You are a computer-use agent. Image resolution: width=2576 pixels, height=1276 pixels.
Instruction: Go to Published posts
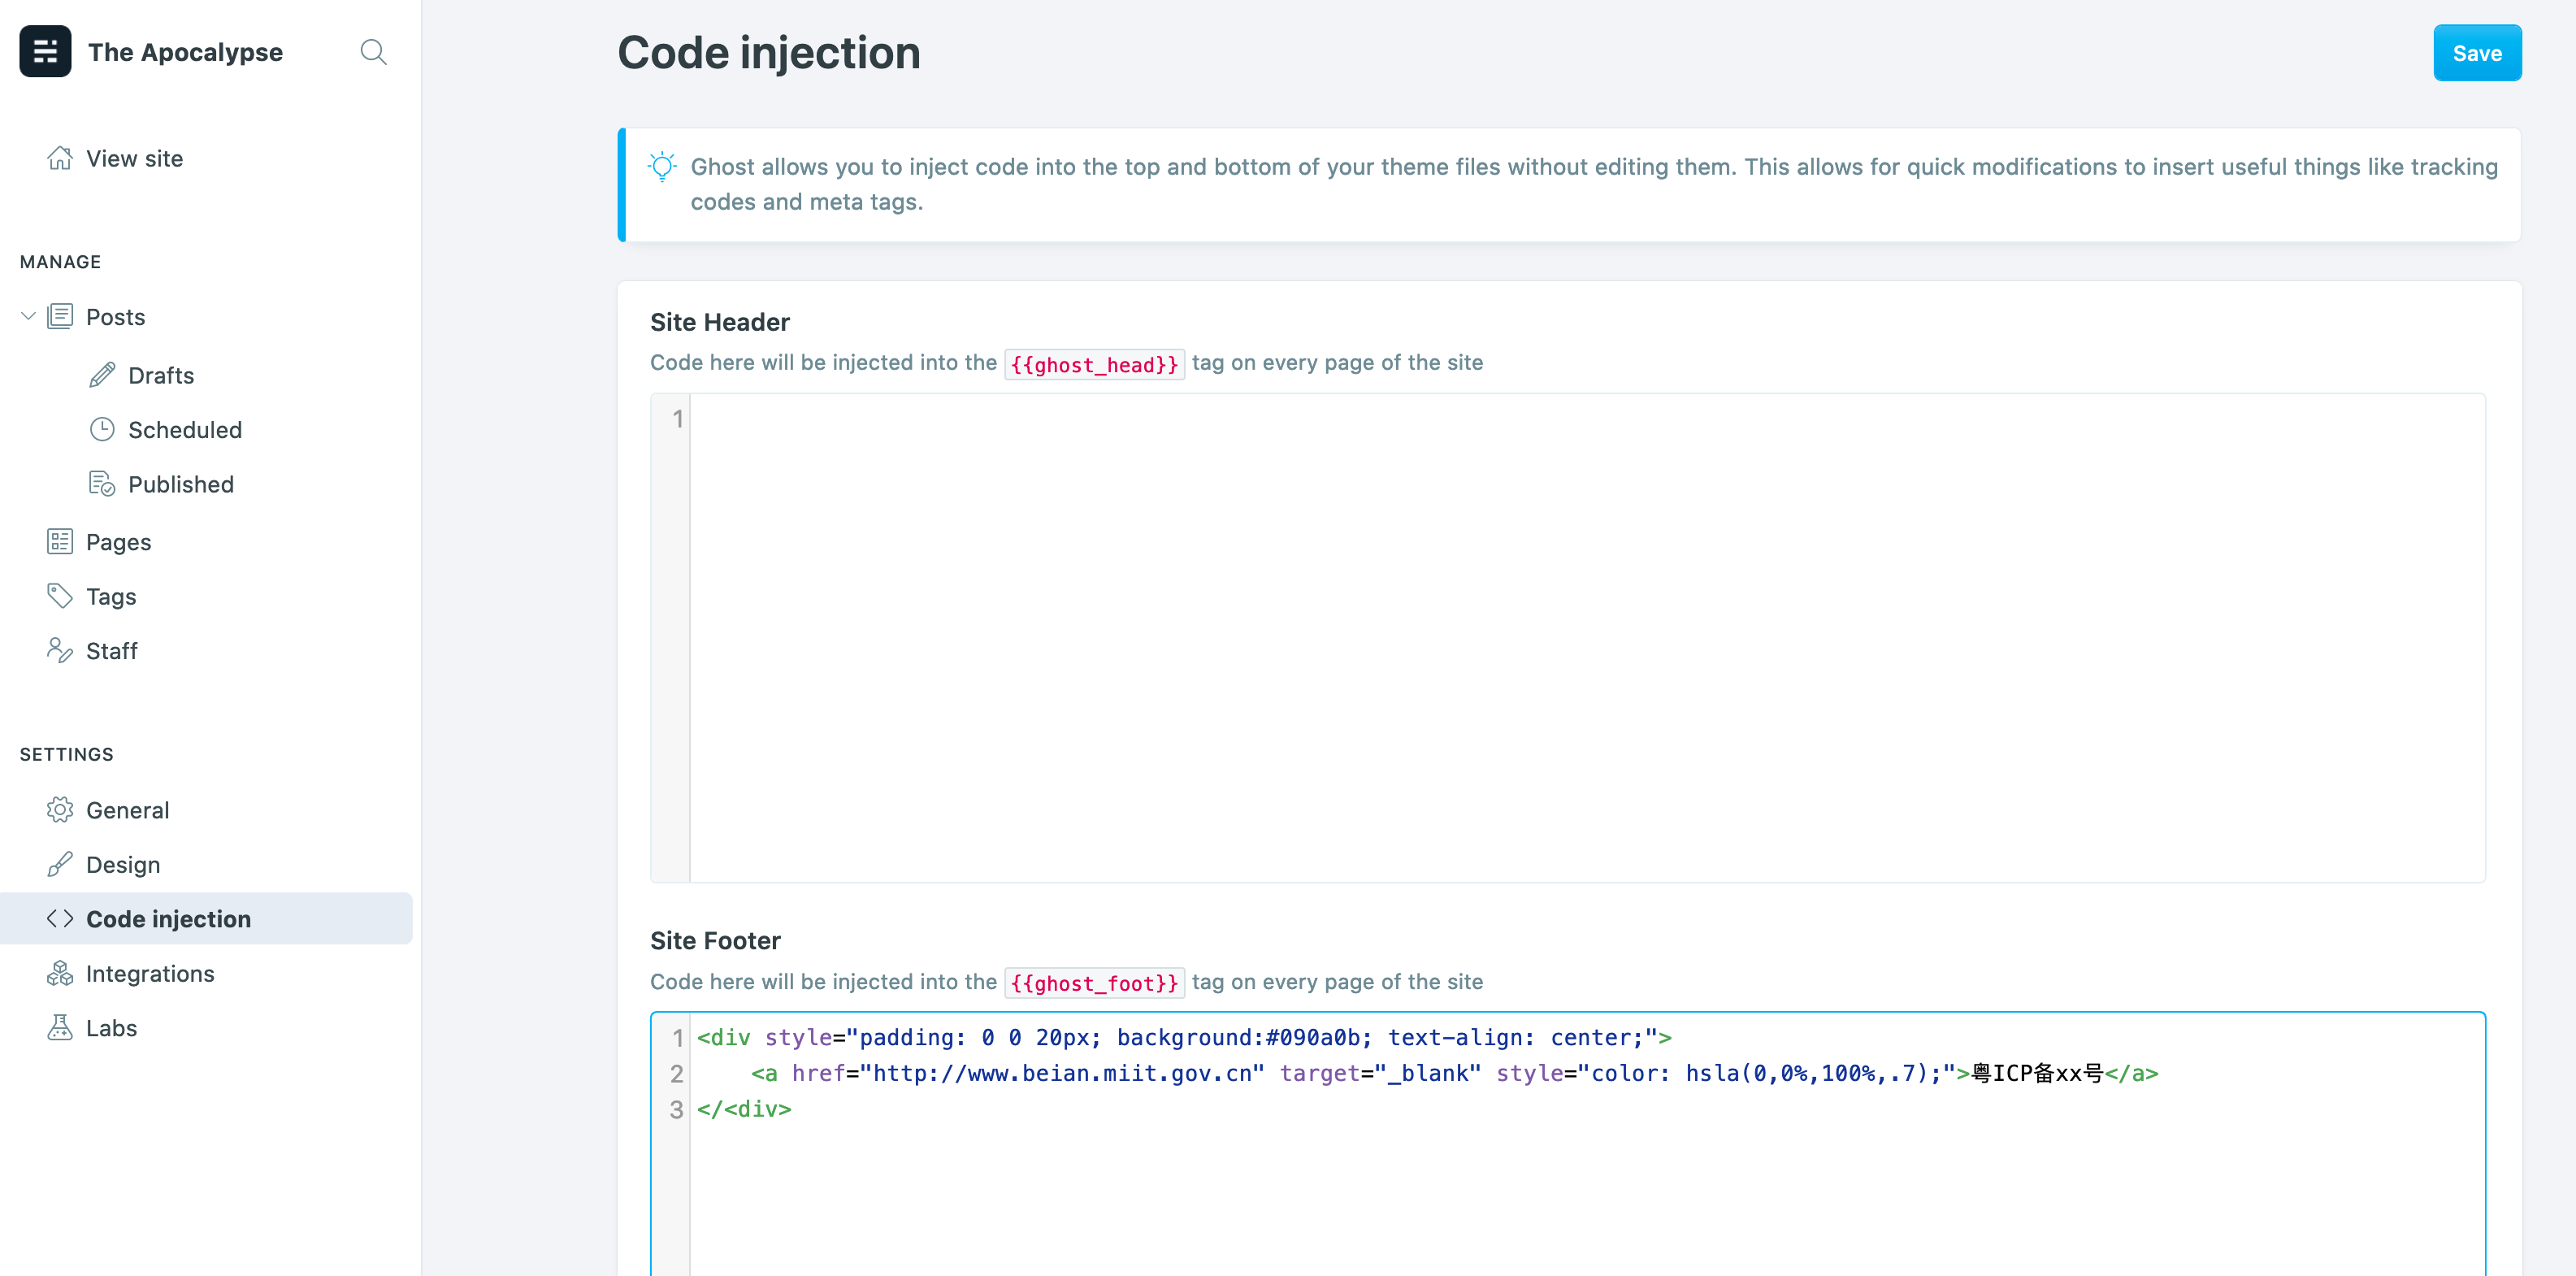click(x=181, y=484)
